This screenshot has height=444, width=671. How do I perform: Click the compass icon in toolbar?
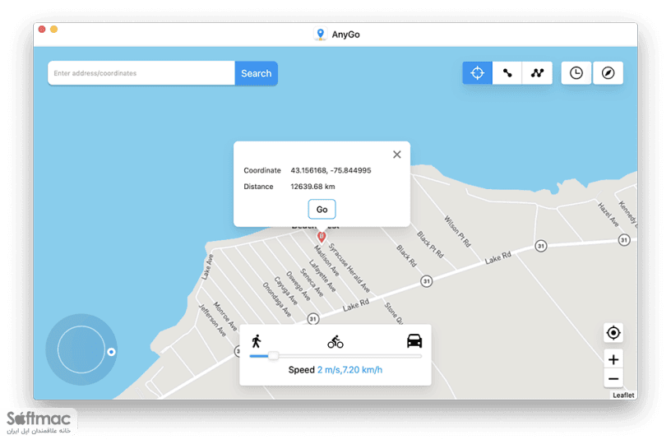click(x=608, y=73)
